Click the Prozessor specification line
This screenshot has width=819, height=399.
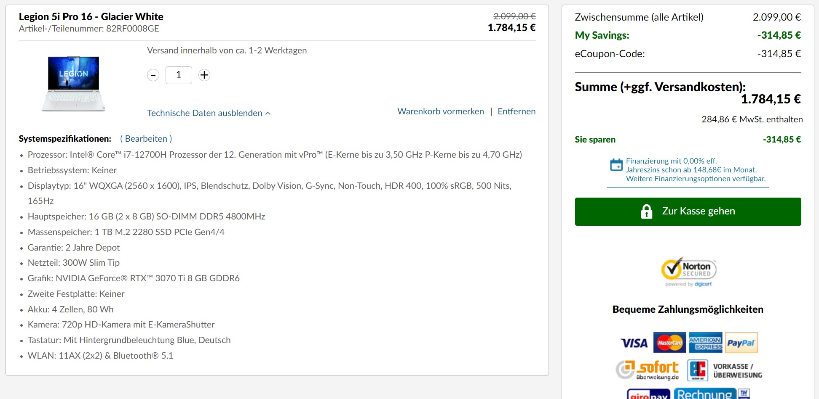point(275,155)
